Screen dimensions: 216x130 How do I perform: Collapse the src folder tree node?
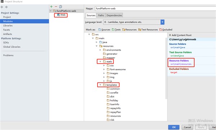pyautogui.click(x=89, y=34)
